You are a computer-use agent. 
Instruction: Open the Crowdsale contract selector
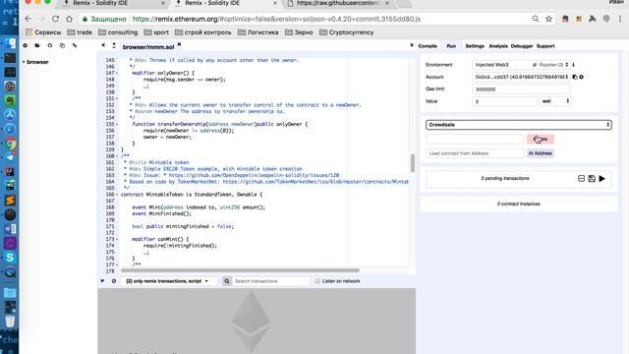(x=518, y=125)
